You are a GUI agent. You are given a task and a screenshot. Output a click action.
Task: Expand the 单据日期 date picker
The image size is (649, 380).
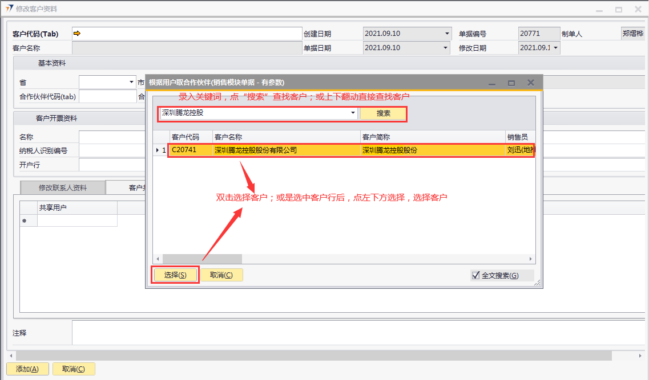point(447,48)
